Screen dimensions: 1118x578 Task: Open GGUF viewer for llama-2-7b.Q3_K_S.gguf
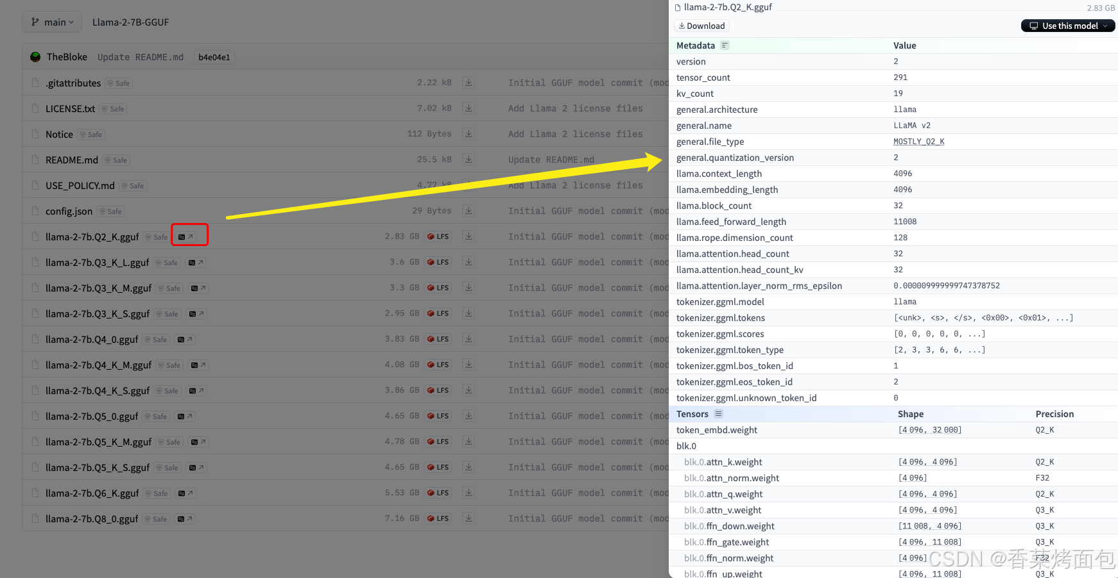[196, 314]
